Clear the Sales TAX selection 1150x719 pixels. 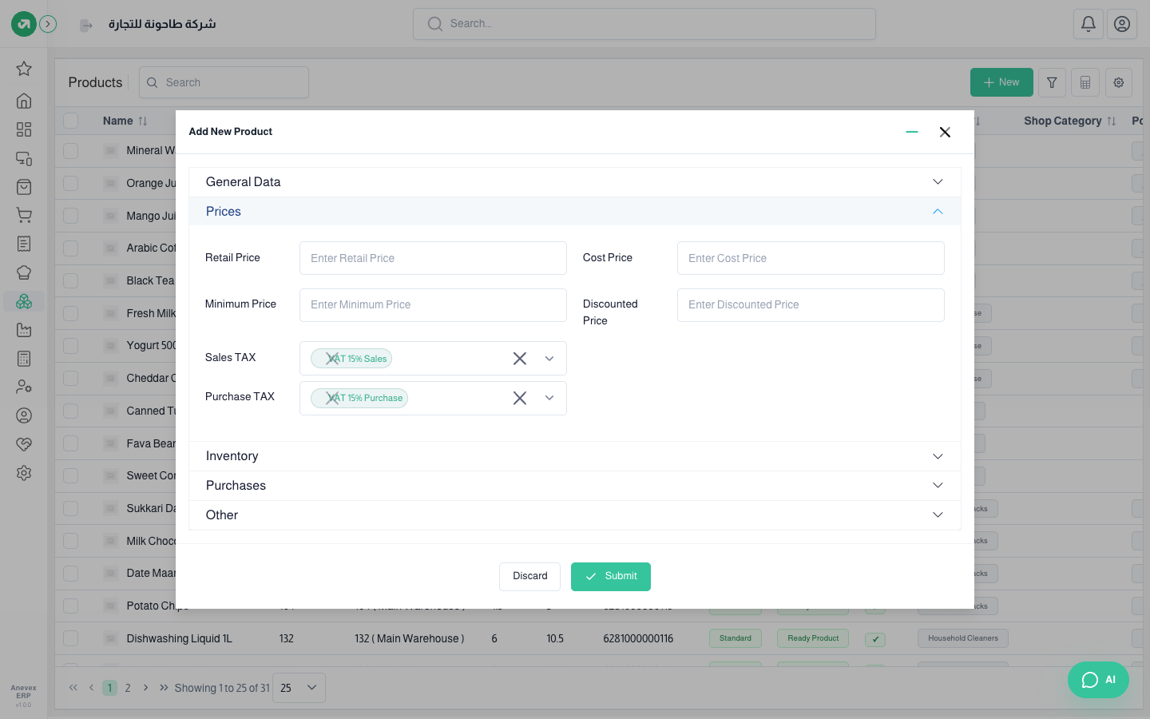tap(520, 359)
